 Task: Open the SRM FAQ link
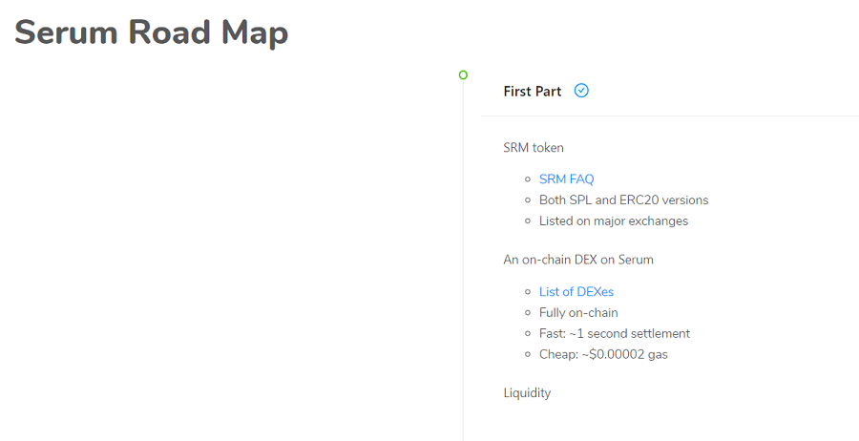[x=566, y=179]
